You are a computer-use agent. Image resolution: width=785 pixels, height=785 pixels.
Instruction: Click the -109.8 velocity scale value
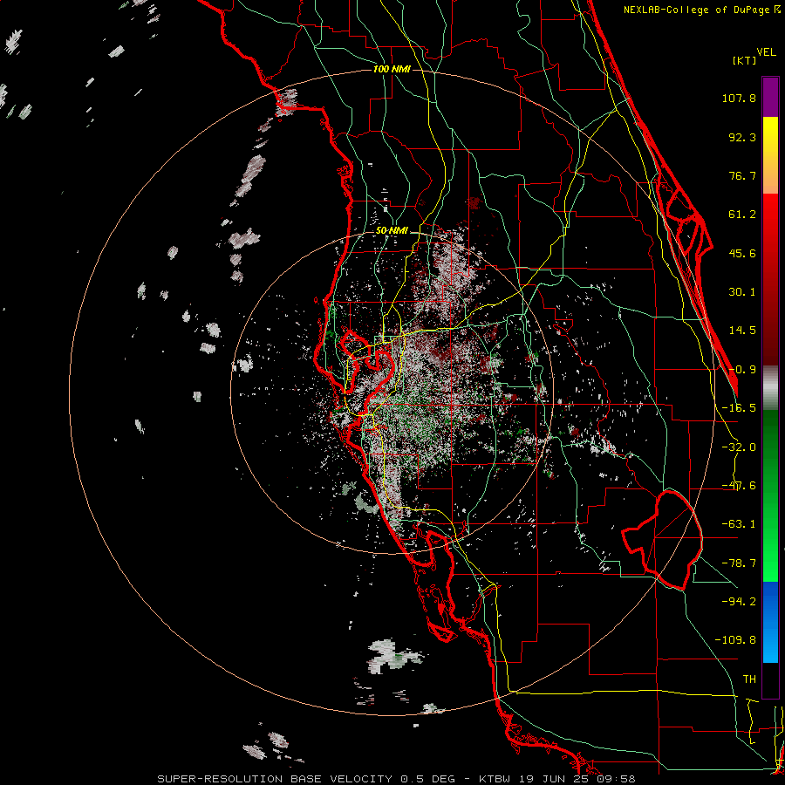[735, 640]
